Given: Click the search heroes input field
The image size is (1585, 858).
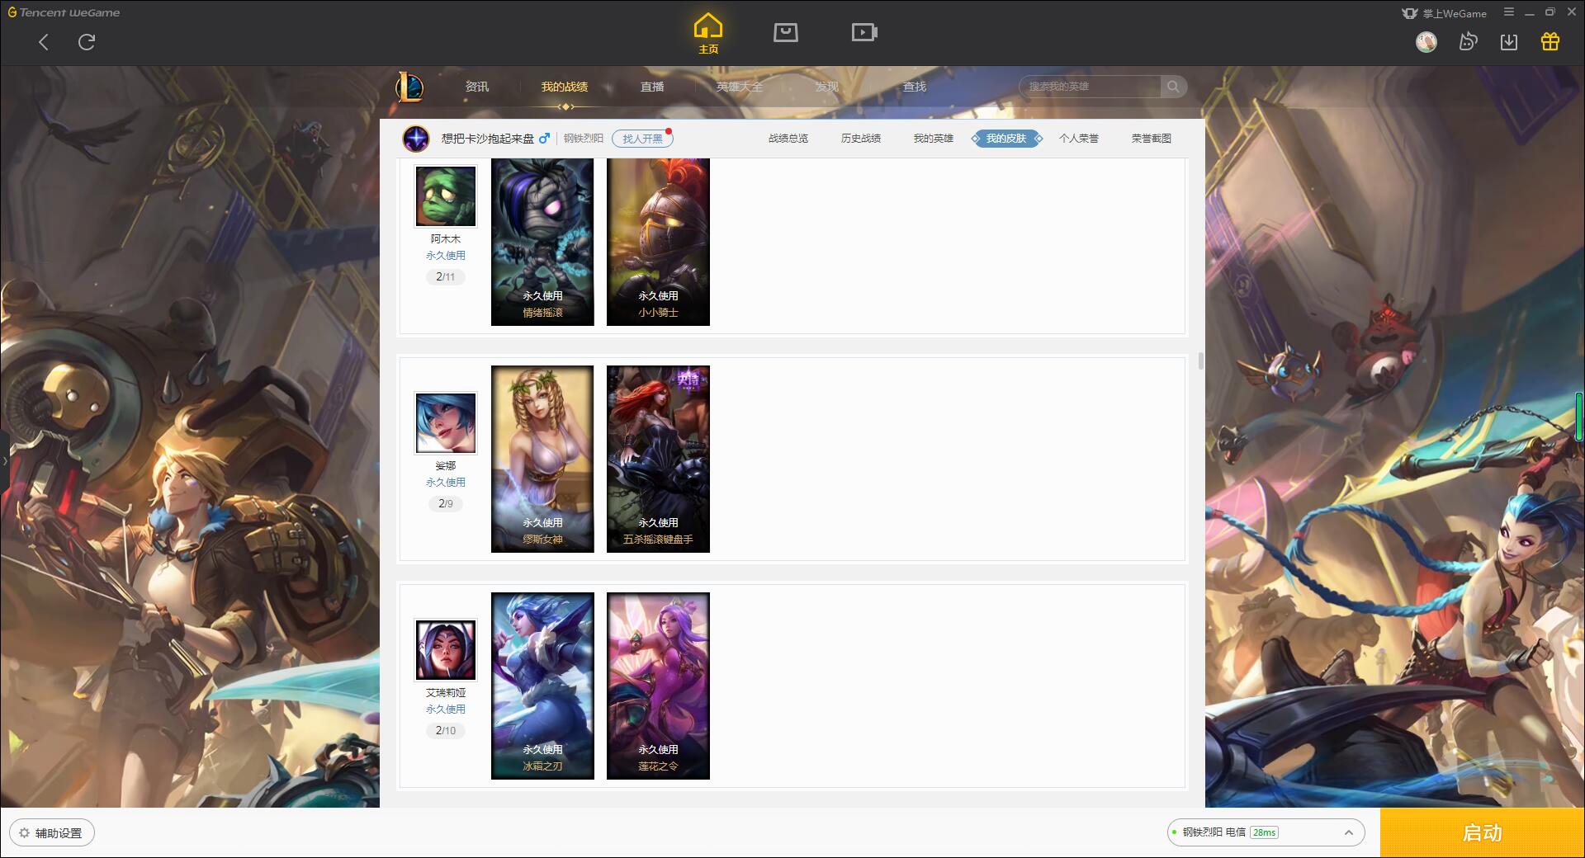Looking at the screenshot, I should pos(1091,87).
